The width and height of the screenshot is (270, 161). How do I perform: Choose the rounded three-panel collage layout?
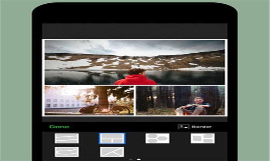[x=203, y=138]
